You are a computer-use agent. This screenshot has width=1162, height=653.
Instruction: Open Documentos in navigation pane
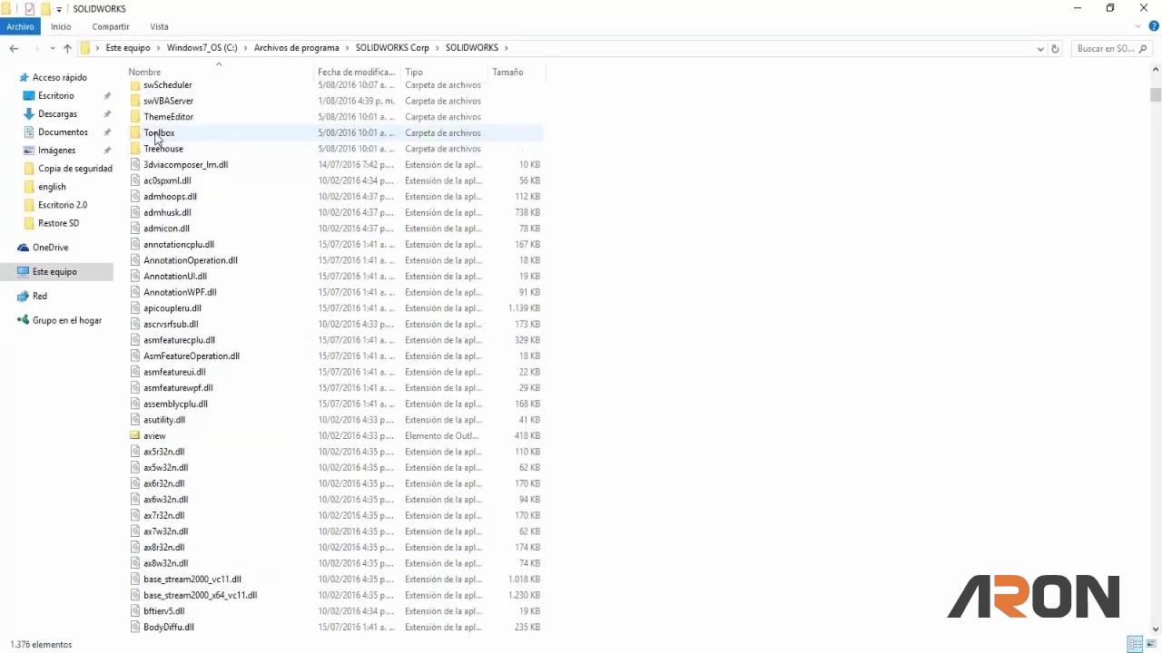click(63, 132)
